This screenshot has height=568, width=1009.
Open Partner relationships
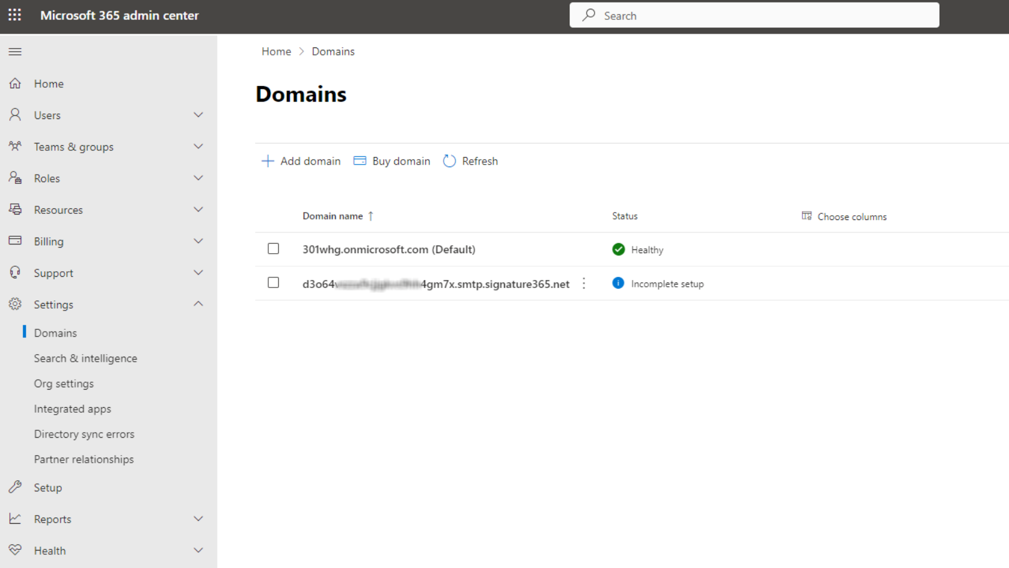84,460
